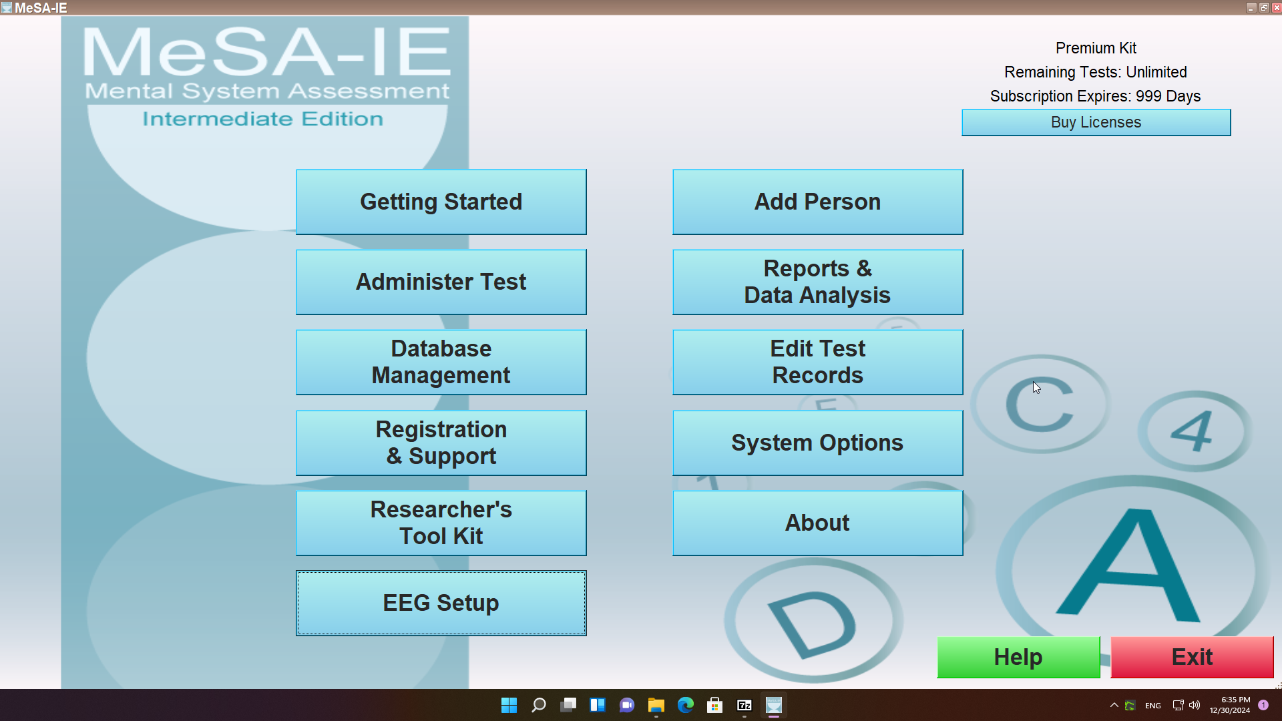Click the green tray application icon
The width and height of the screenshot is (1282, 721).
[1130, 705]
